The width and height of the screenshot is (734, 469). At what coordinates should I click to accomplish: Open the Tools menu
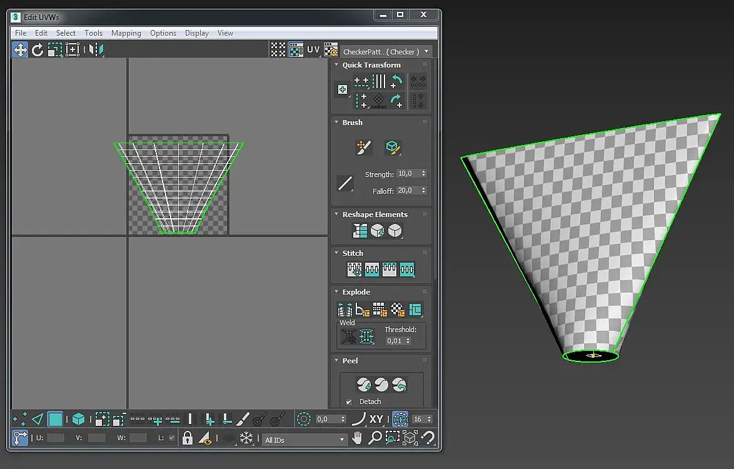tap(93, 33)
